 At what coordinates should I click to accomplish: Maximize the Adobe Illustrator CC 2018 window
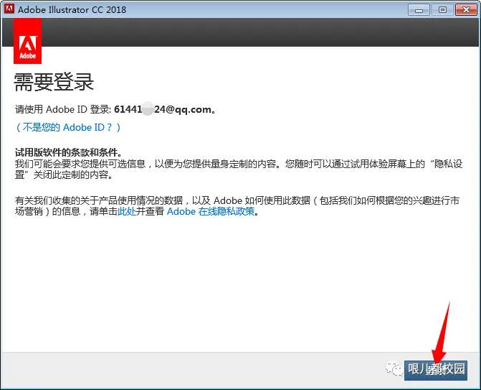pos(442,10)
